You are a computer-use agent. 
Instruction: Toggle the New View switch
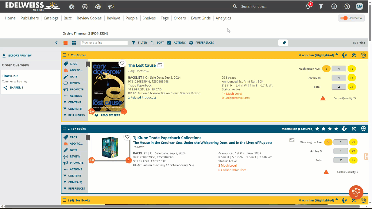click(x=344, y=18)
